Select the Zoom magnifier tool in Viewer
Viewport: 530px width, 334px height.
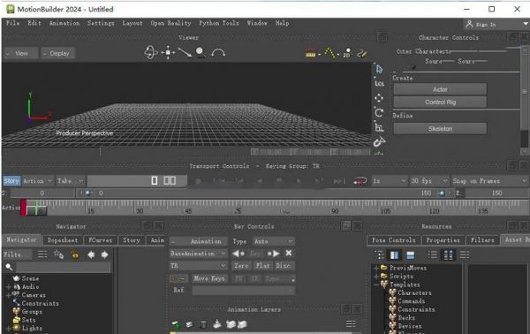point(201,52)
